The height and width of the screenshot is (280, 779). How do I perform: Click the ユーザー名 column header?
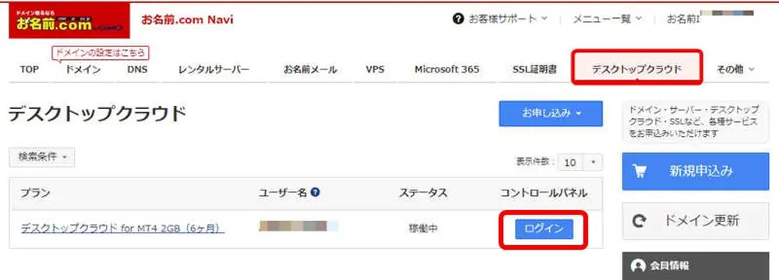[x=284, y=193]
